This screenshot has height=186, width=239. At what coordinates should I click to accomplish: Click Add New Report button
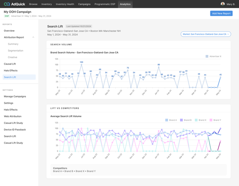coord(221,14)
